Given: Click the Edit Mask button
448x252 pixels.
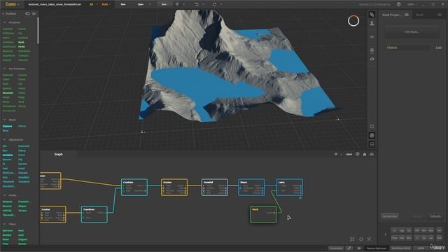Looking at the screenshot, I should pos(412,31).
